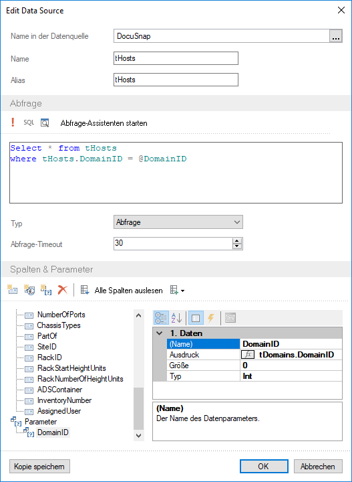Sort properties alphabetically

click(176, 318)
